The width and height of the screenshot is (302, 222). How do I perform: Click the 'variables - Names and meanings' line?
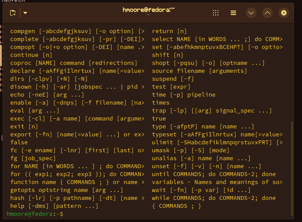(x=217, y=182)
